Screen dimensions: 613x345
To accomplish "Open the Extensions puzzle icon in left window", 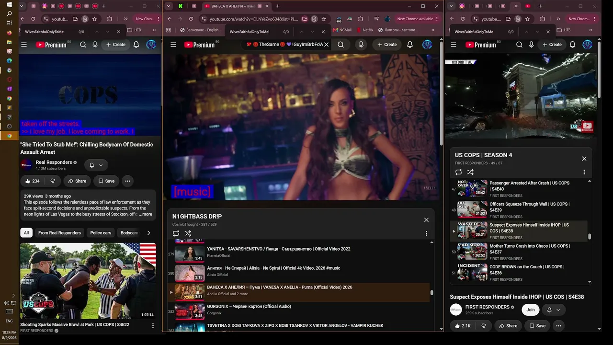I will (x=110, y=19).
